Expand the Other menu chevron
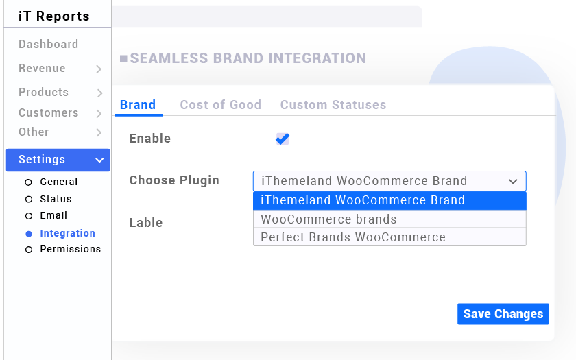 (x=99, y=133)
